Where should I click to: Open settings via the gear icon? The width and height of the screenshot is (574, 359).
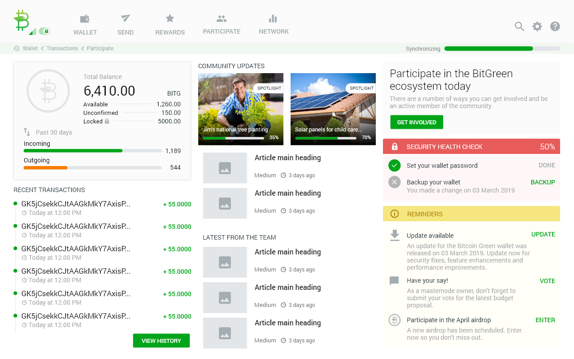click(537, 26)
